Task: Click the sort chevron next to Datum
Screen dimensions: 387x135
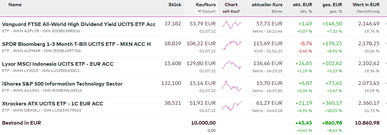Action: click(x=199, y=11)
